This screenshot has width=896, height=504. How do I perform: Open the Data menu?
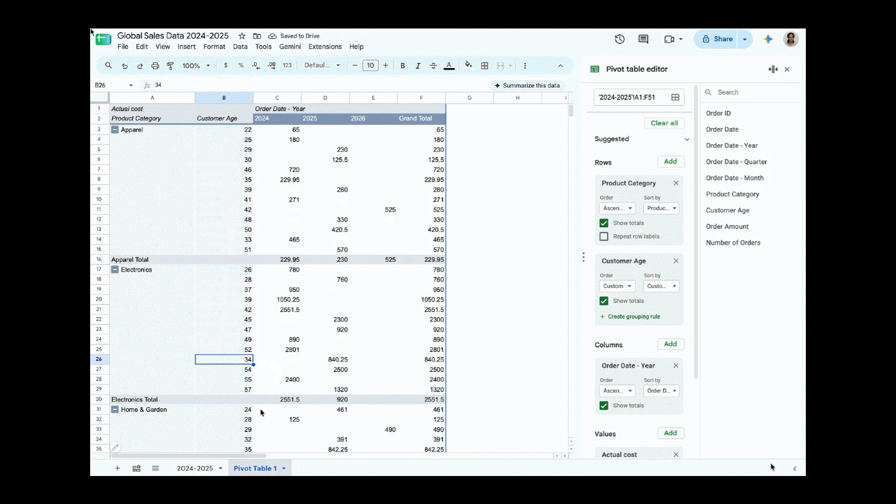pos(240,47)
